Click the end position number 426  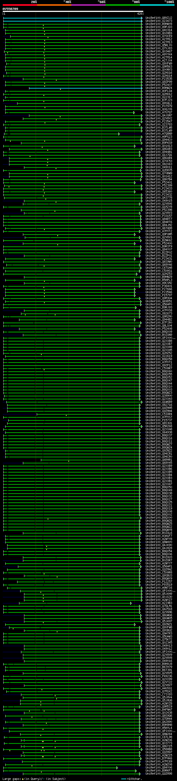coord(140,14)
